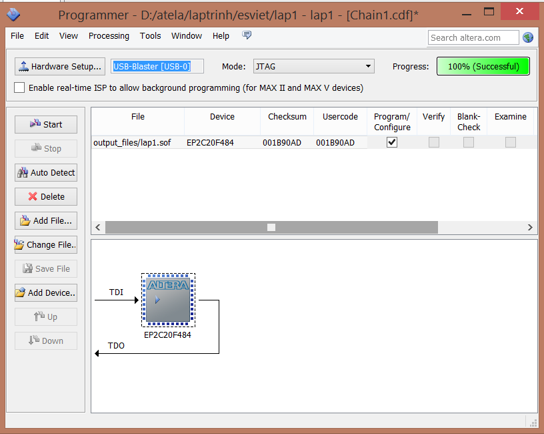Click the Program/Configure column header

point(392,122)
